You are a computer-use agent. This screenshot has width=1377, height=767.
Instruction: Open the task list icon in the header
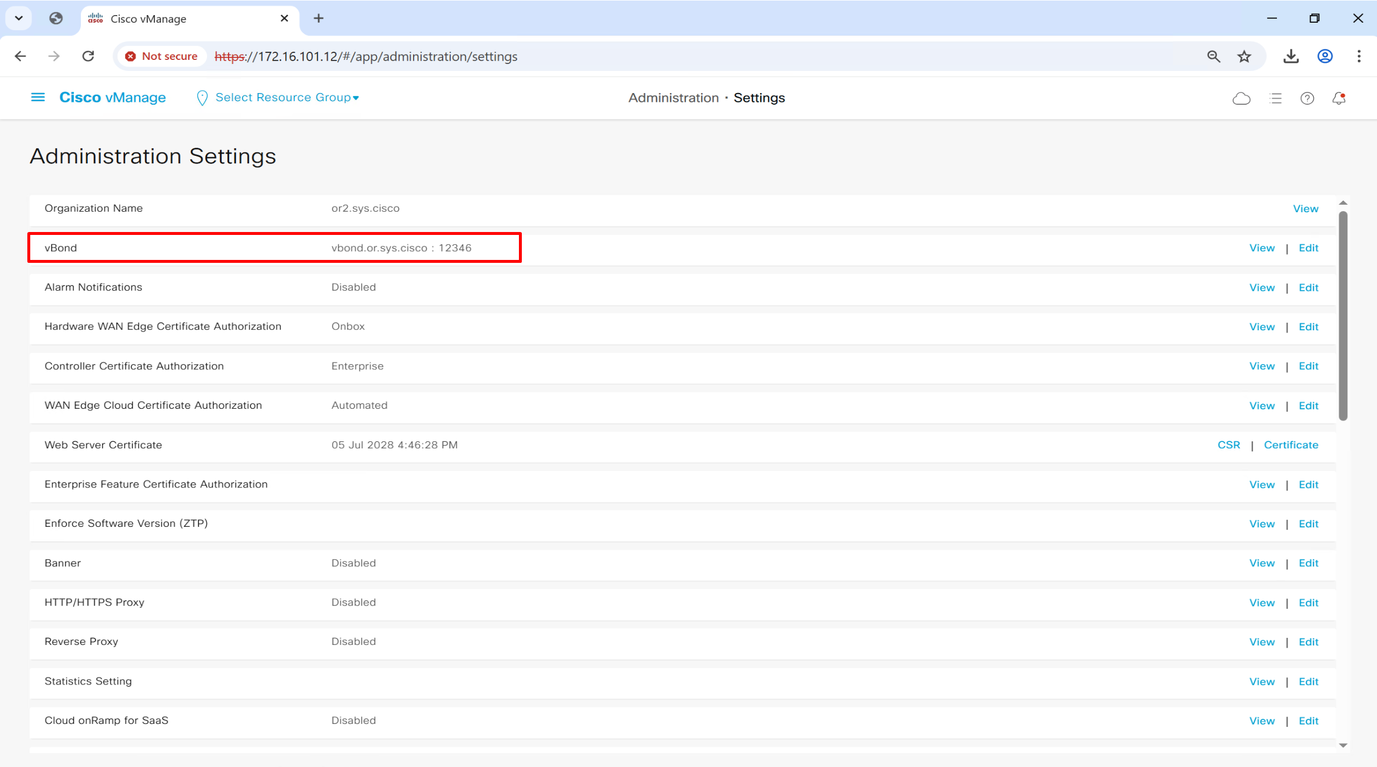tap(1275, 98)
